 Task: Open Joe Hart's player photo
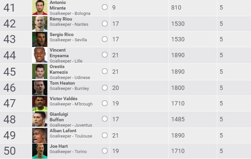(x=40, y=151)
